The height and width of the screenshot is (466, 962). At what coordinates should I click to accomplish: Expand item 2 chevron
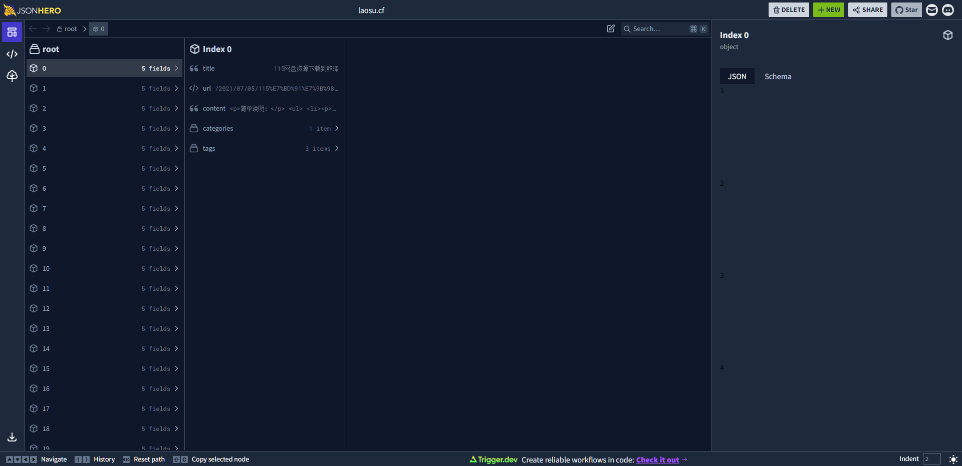point(176,108)
